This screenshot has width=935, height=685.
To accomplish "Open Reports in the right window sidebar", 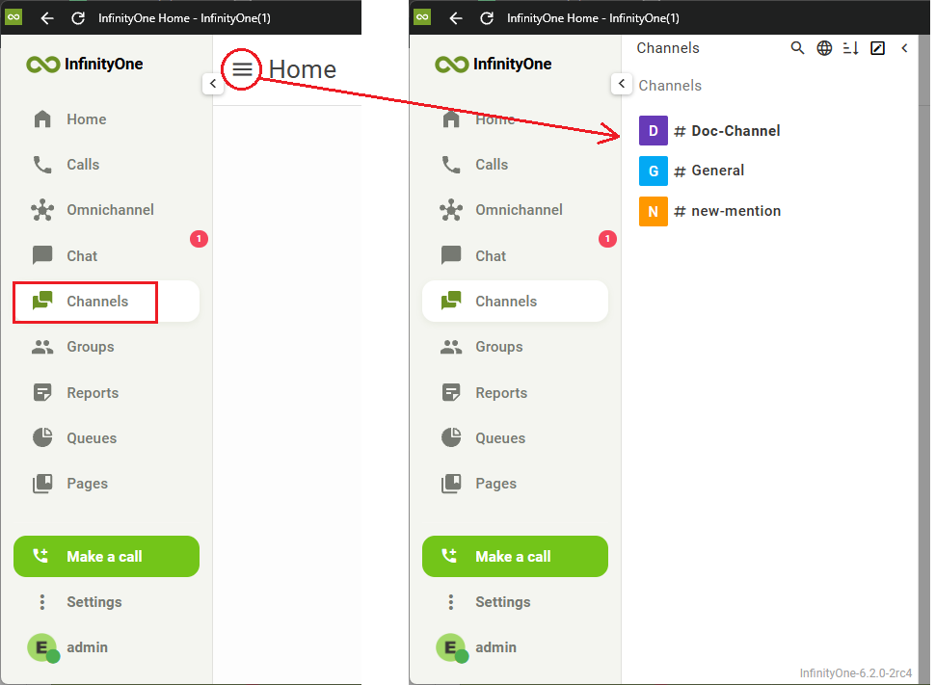I will (x=515, y=393).
